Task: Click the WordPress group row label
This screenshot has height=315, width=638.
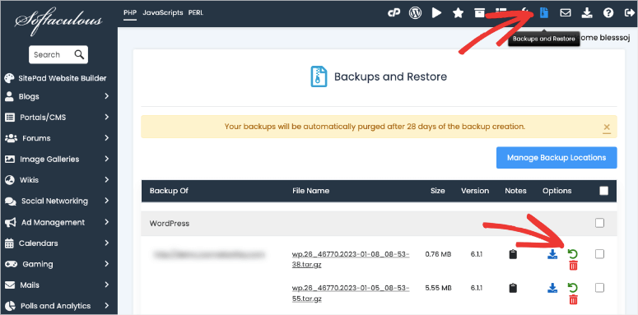Action: pyautogui.click(x=170, y=223)
